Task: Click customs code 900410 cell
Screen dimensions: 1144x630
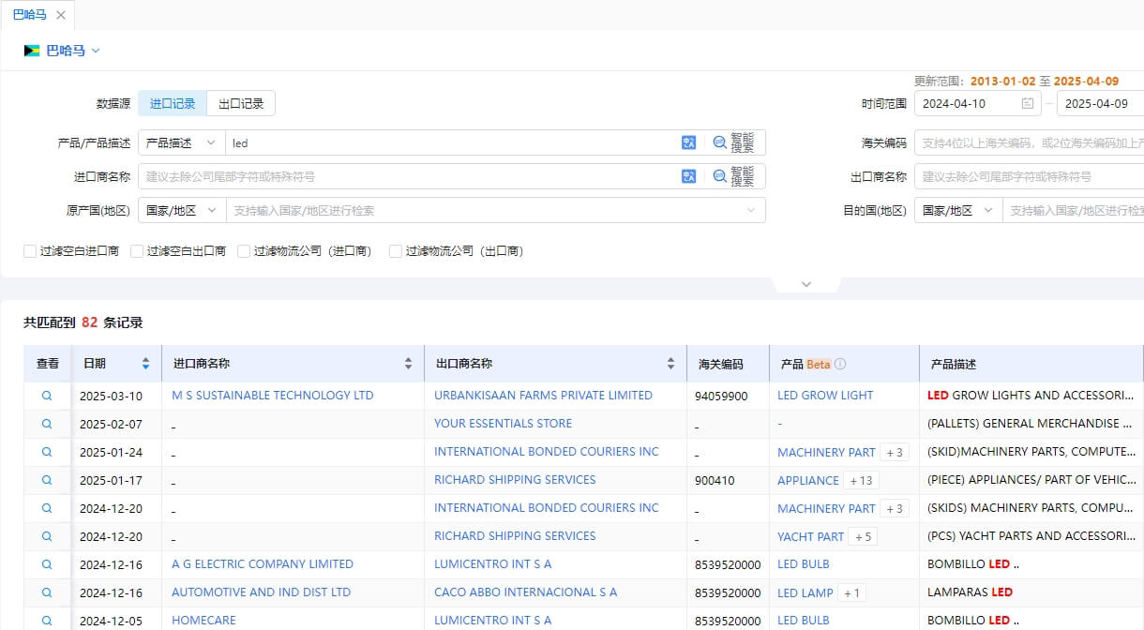Action: [715, 481]
